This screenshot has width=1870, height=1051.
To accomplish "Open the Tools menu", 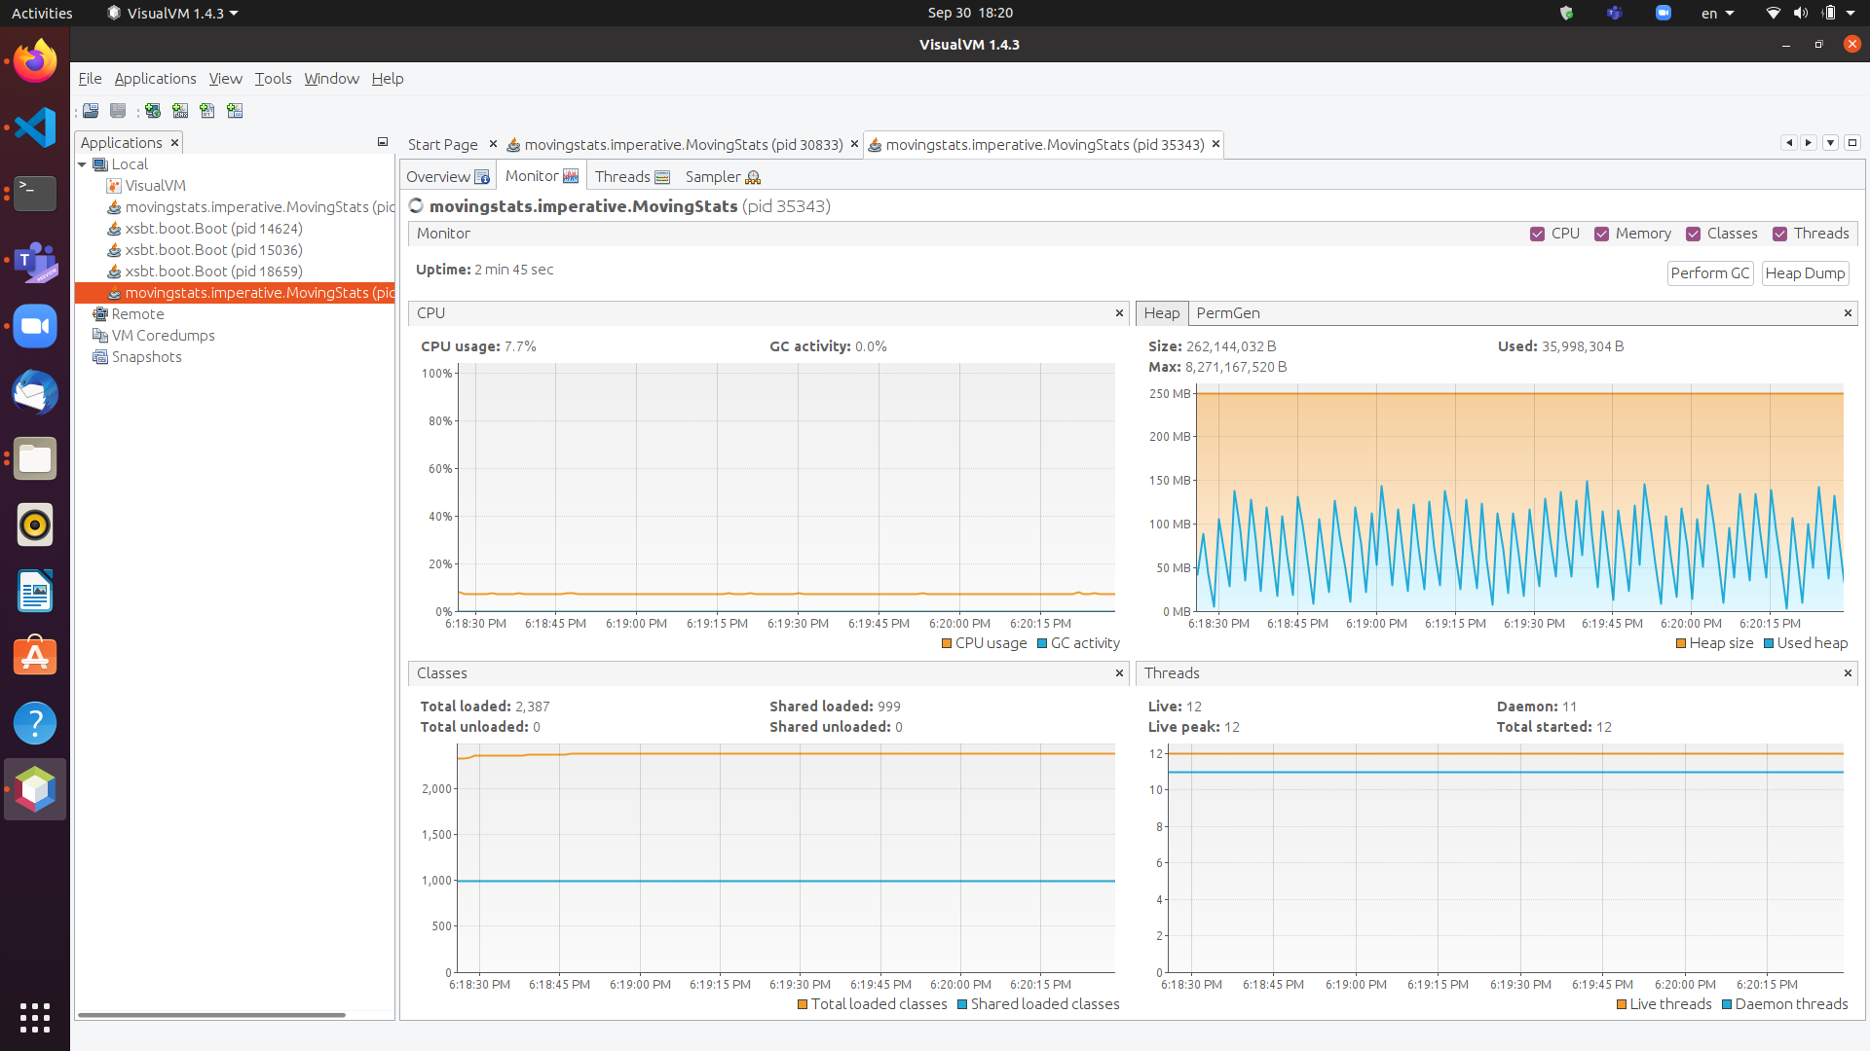I will pos(273,79).
